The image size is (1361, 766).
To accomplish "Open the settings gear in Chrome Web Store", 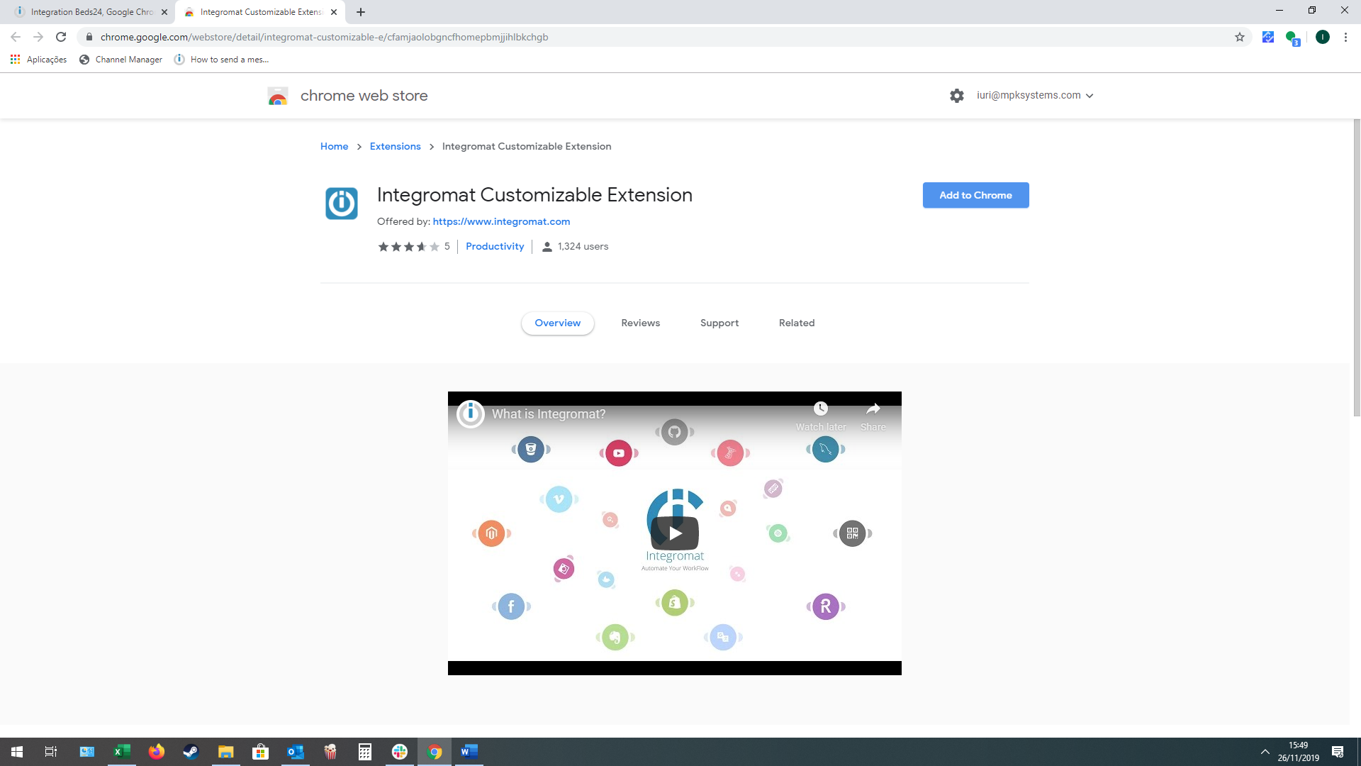I will point(957,96).
